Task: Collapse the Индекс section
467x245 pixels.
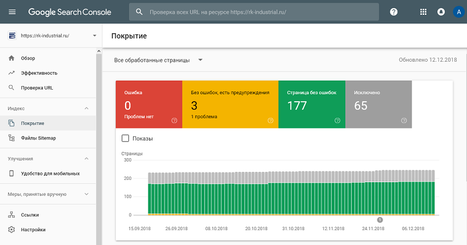Action: pyautogui.click(x=86, y=108)
